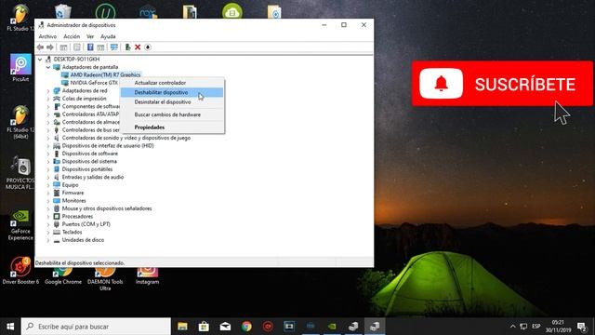Select AMD Radeon(TM) R7 Graphics device
Viewport: 595px width, 335px height.
(105, 74)
